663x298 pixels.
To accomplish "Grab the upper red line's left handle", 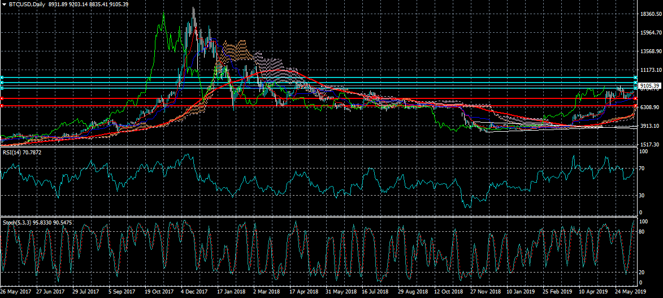I will (x=2, y=99).
